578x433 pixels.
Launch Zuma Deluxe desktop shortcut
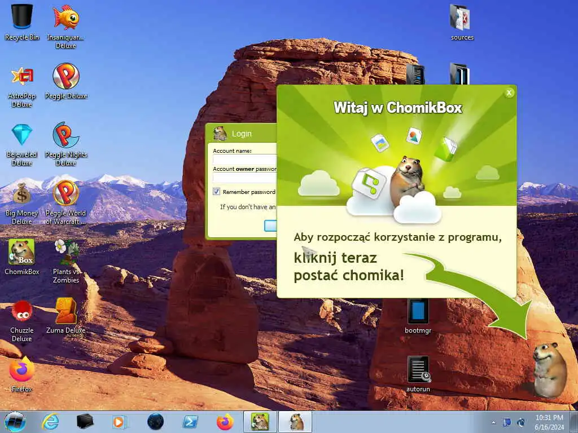pos(65,316)
